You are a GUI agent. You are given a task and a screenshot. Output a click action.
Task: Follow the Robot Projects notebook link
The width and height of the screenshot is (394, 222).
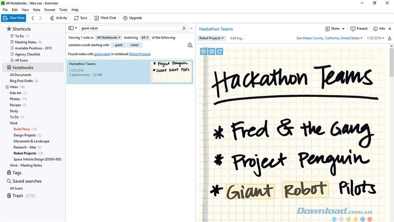click(140, 54)
